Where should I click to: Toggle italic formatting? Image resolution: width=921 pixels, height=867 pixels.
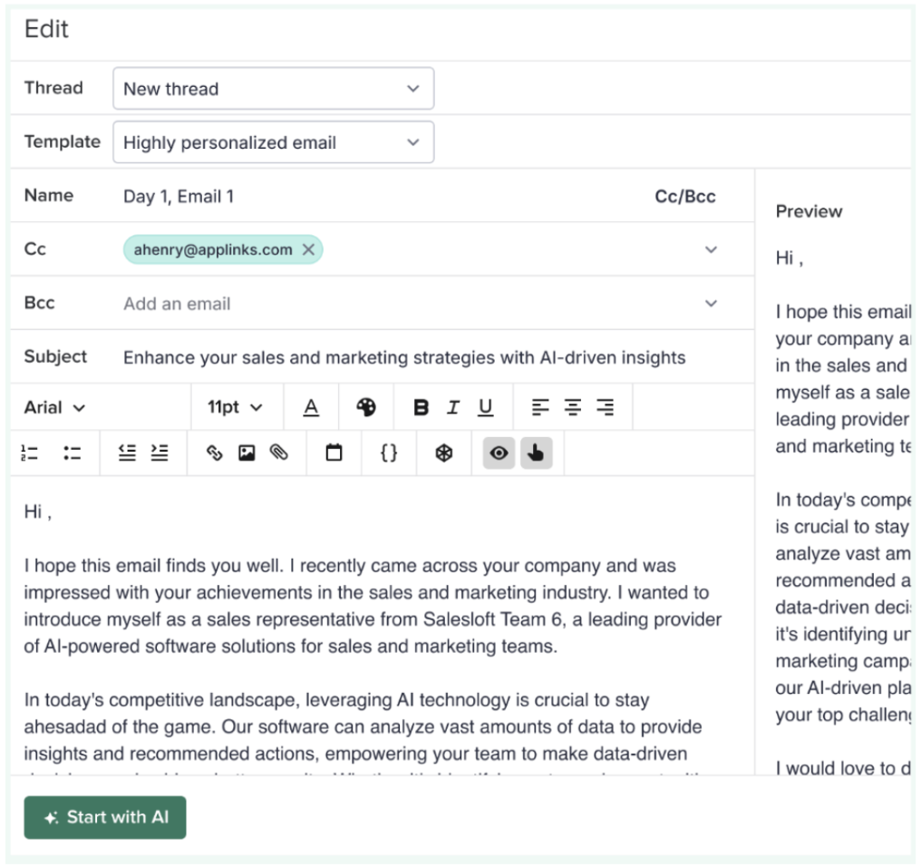click(453, 407)
